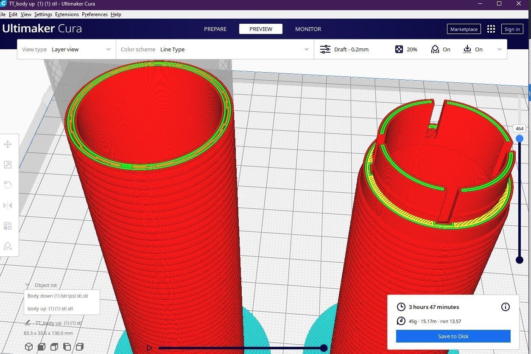
Task: Switch to the MONITOR stage tab
Action: pos(308,29)
